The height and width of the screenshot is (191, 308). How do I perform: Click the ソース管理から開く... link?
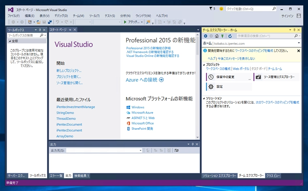70,83
